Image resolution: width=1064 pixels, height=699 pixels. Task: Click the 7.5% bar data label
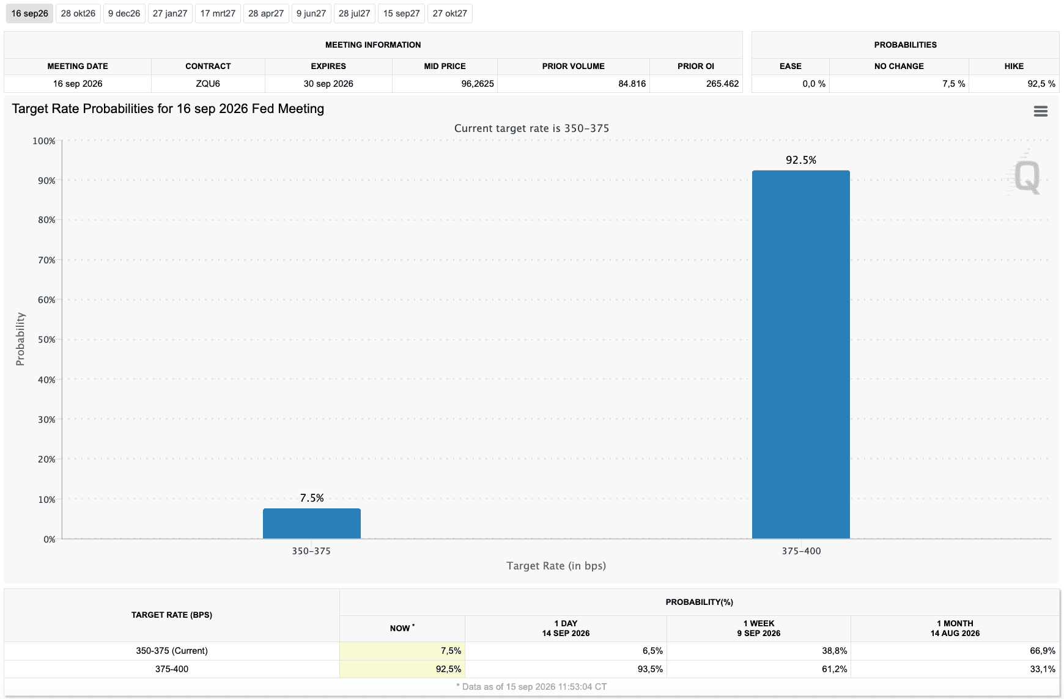[x=312, y=498]
